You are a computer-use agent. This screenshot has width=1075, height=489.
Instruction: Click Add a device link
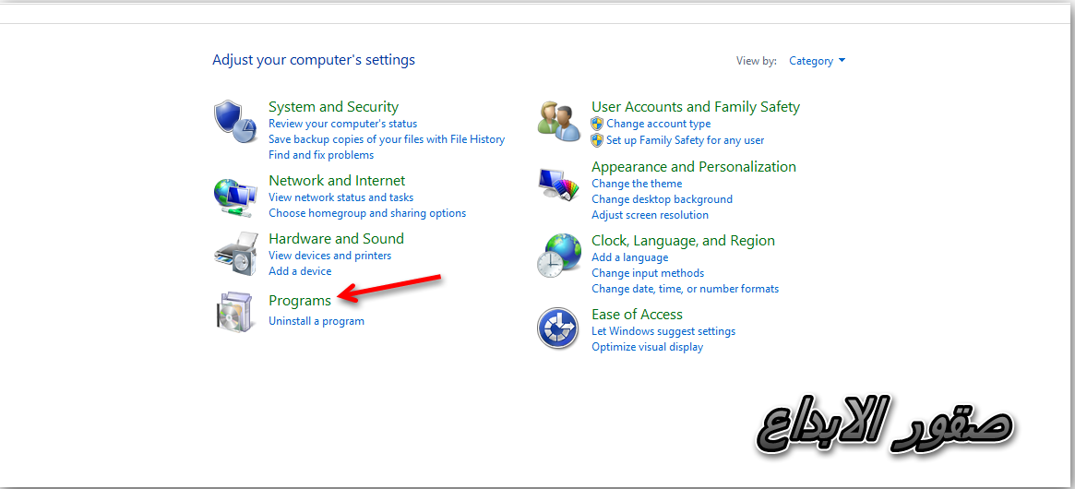pos(300,271)
